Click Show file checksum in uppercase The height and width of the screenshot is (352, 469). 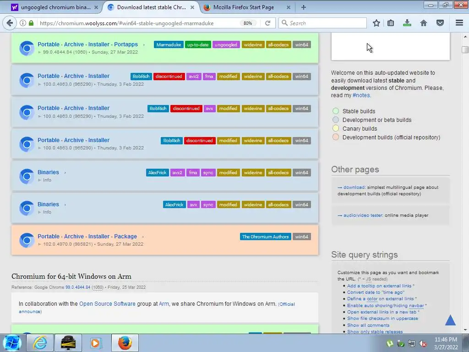pos(382,319)
